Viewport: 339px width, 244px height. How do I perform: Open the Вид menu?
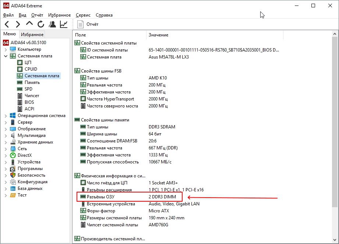coord(22,15)
